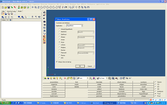Click the red export arrow icon

tap(15, 7)
